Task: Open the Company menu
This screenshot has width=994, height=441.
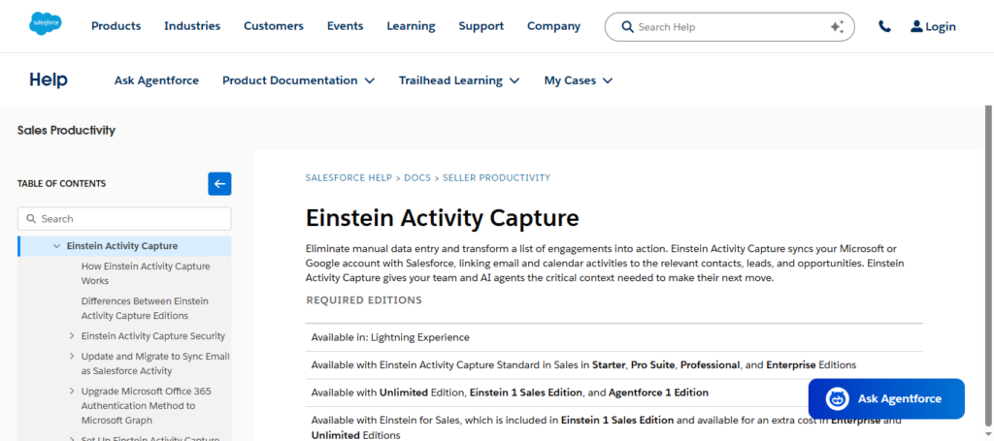Action: pos(554,26)
